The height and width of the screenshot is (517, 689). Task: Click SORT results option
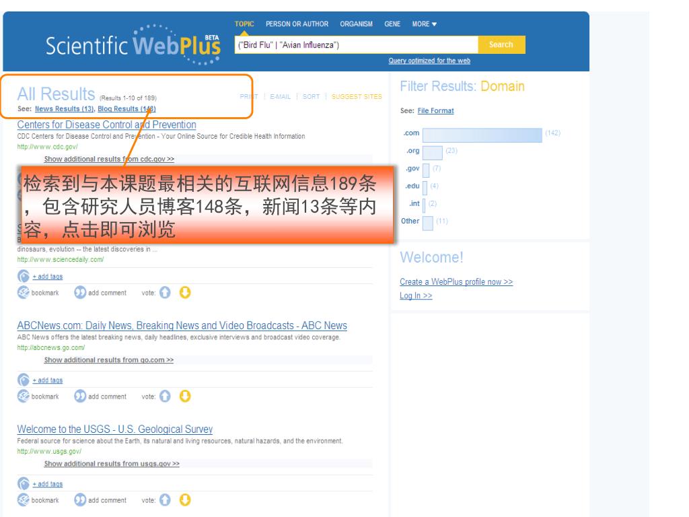pos(311,96)
